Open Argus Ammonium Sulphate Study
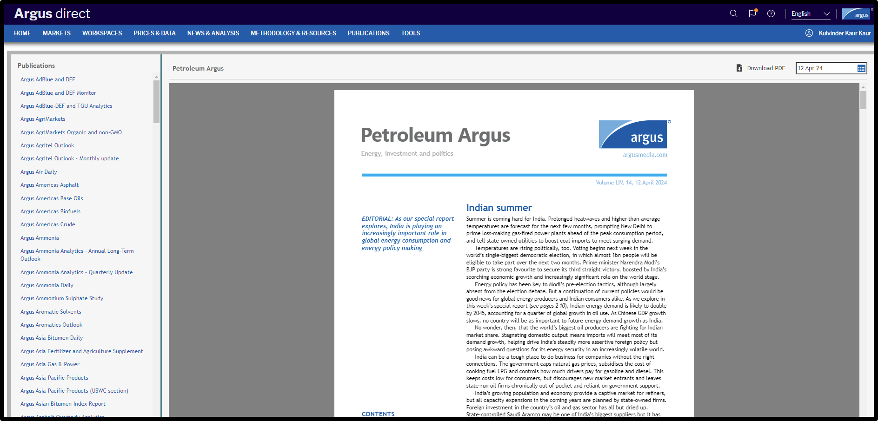The width and height of the screenshot is (878, 421). point(62,298)
